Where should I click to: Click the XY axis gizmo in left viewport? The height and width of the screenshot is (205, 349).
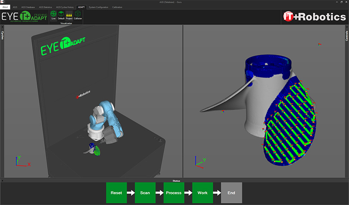coord(23,161)
